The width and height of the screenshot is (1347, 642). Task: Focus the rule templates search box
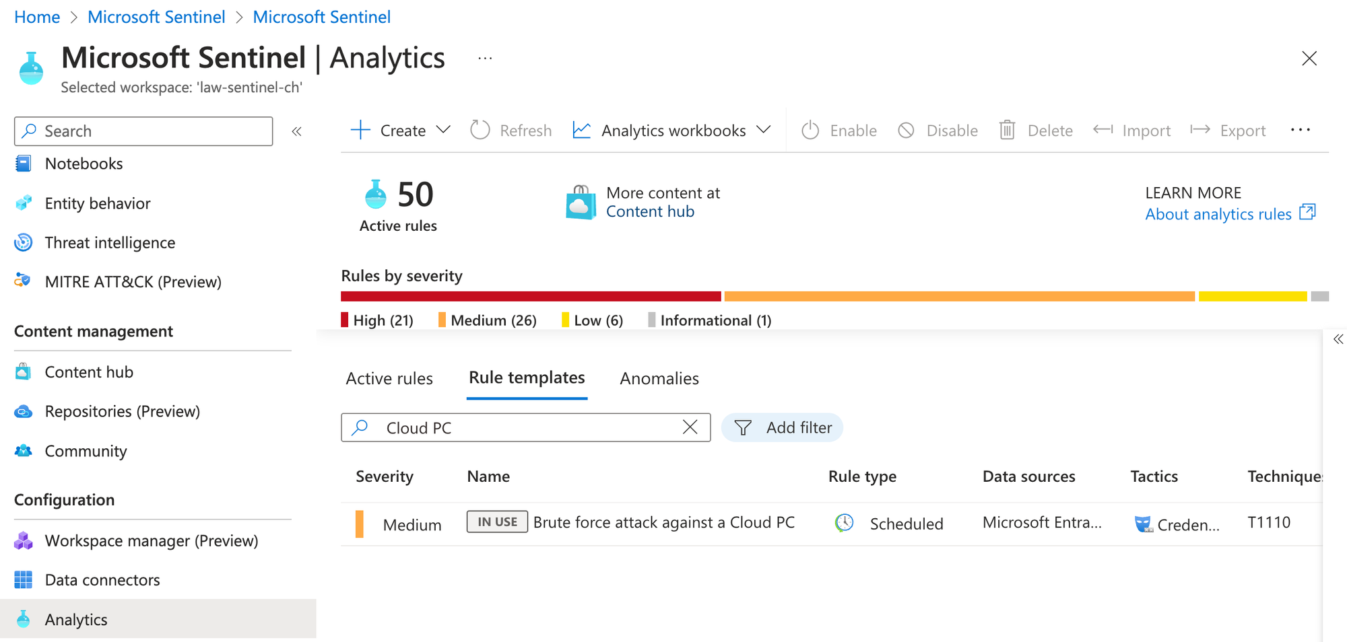(x=525, y=427)
